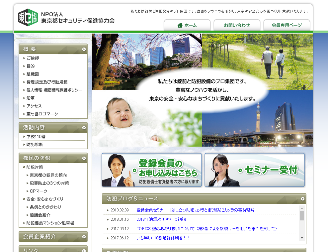Click セミナー受付 banner
Screen dimensions: 328x252
click(255, 170)
